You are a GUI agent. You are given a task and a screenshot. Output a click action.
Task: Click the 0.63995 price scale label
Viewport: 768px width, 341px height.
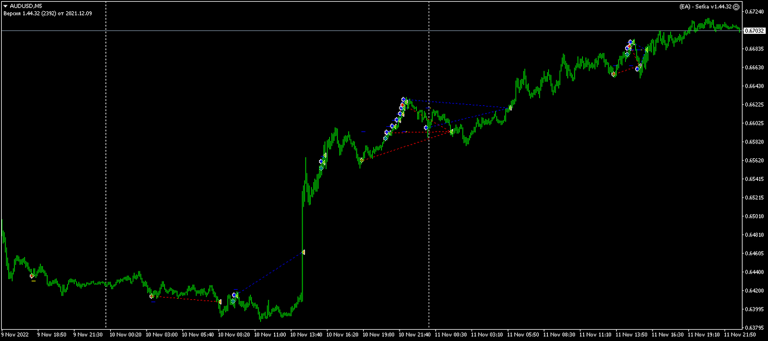coord(754,309)
